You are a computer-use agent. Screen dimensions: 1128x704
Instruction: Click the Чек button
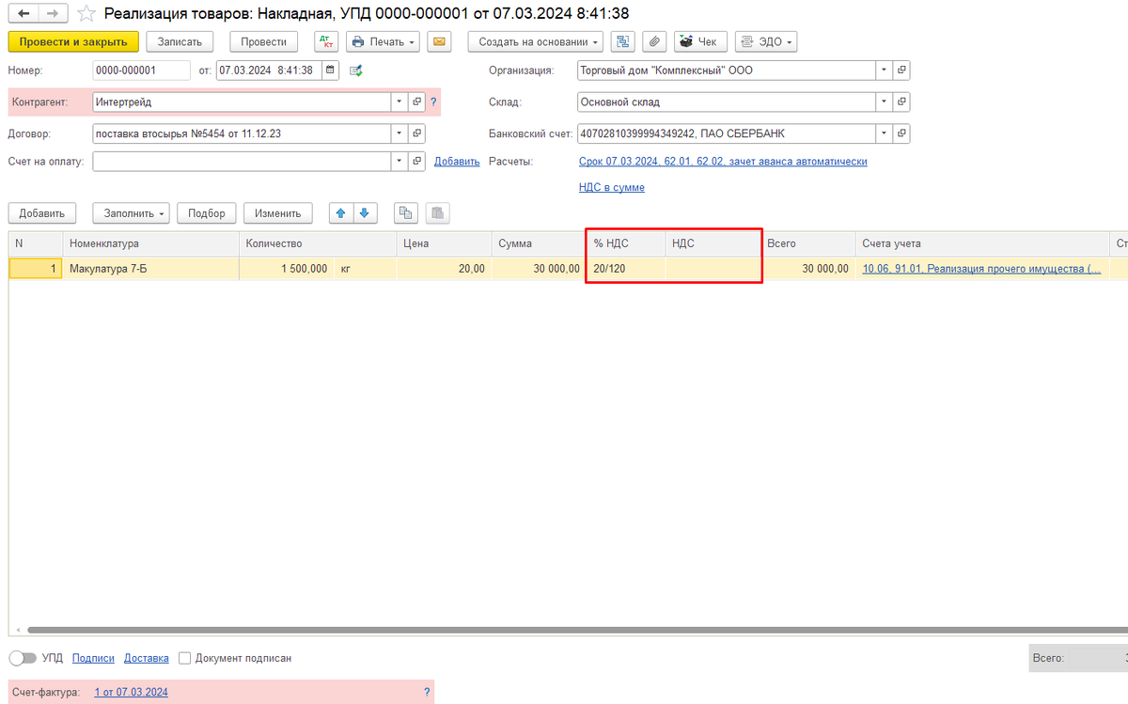point(700,42)
